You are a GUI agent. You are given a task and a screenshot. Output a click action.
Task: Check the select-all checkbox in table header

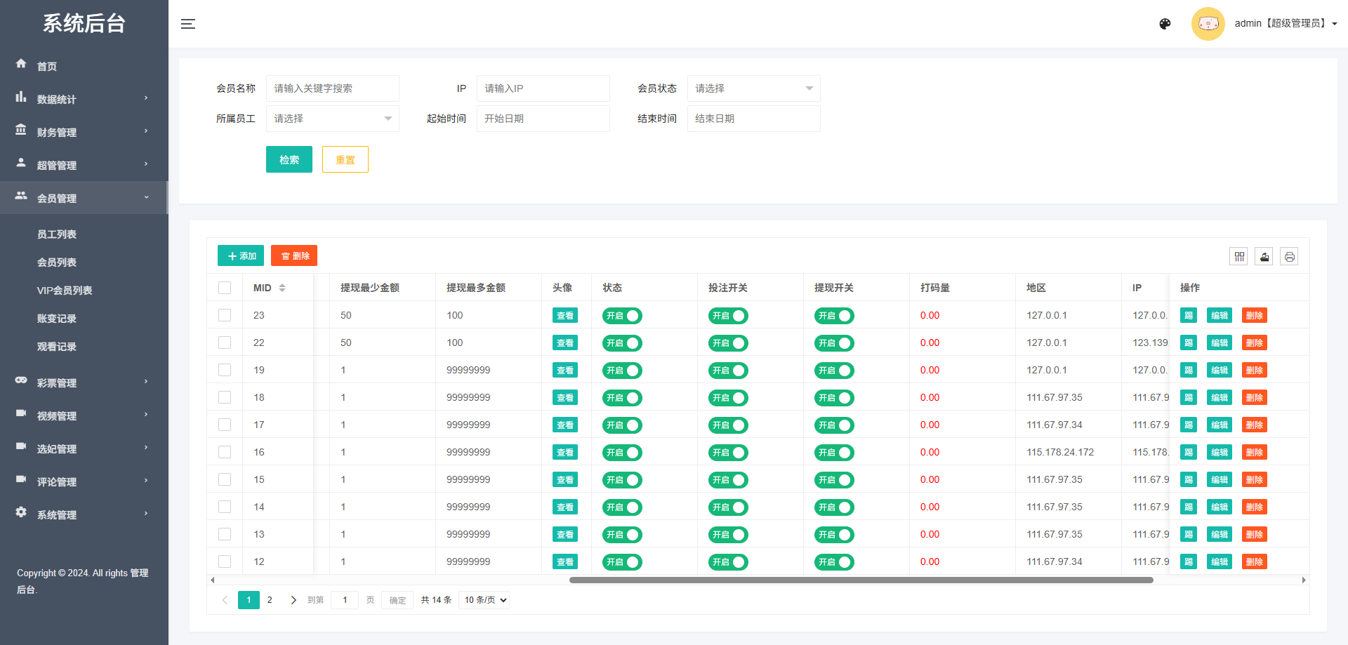click(x=225, y=287)
